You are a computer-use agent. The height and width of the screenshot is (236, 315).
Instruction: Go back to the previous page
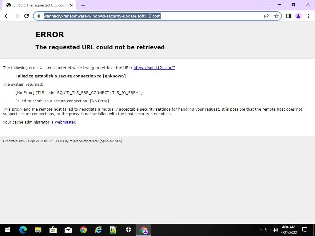(x=7, y=16)
